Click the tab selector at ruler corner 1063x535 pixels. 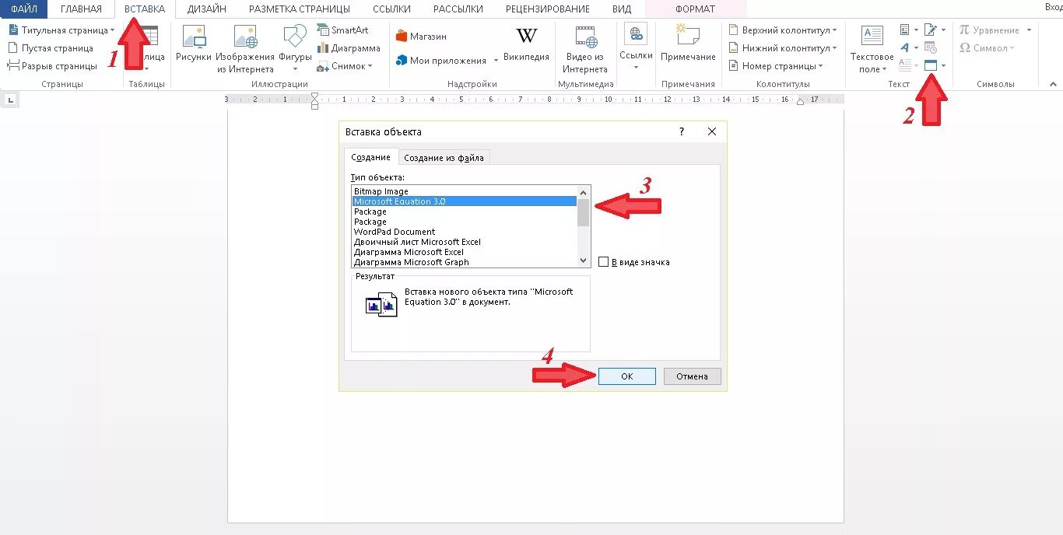[x=10, y=100]
